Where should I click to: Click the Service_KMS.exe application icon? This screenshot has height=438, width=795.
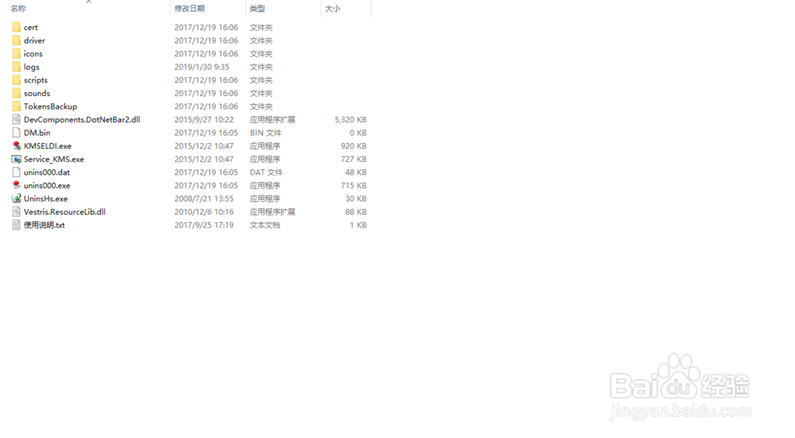click(16, 159)
